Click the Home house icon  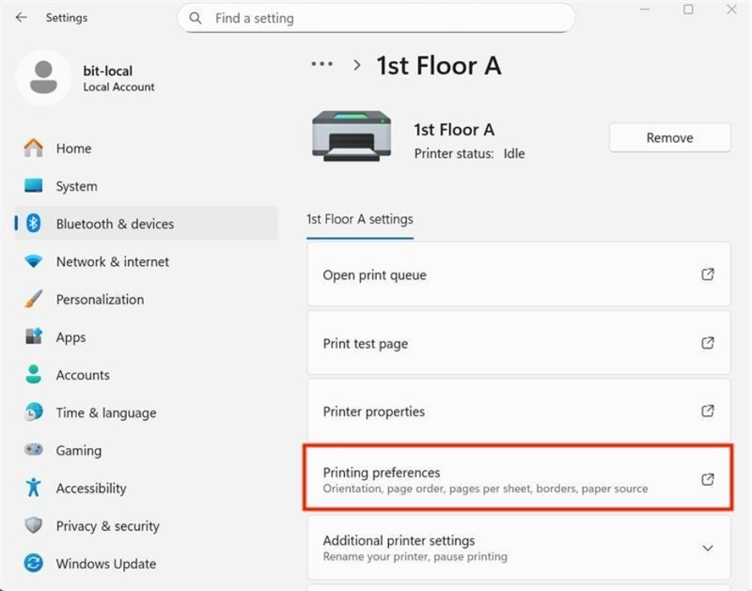(34, 148)
